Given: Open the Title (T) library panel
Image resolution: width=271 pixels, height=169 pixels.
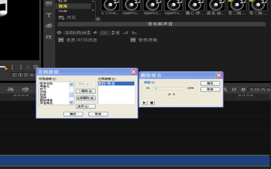Looking at the screenshot, I should 49,15.
